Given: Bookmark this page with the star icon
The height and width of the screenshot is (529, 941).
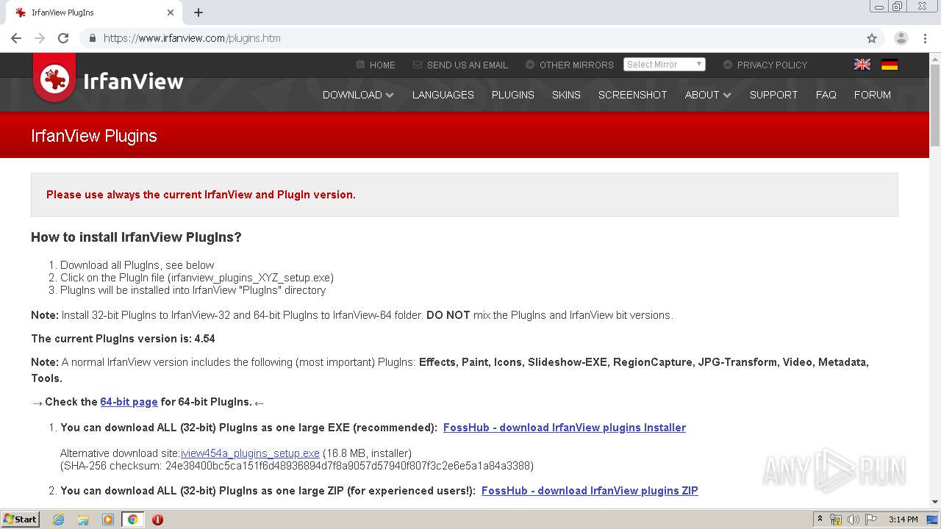Looking at the screenshot, I should coord(872,38).
